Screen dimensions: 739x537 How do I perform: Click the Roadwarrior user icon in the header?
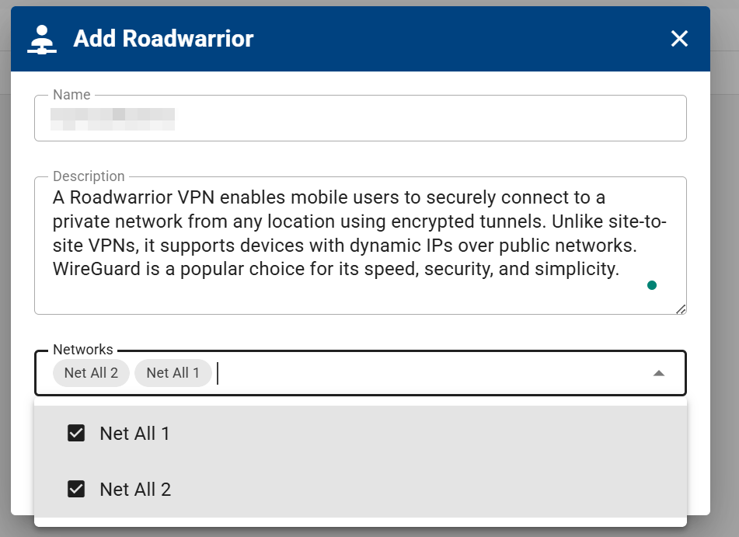41,37
